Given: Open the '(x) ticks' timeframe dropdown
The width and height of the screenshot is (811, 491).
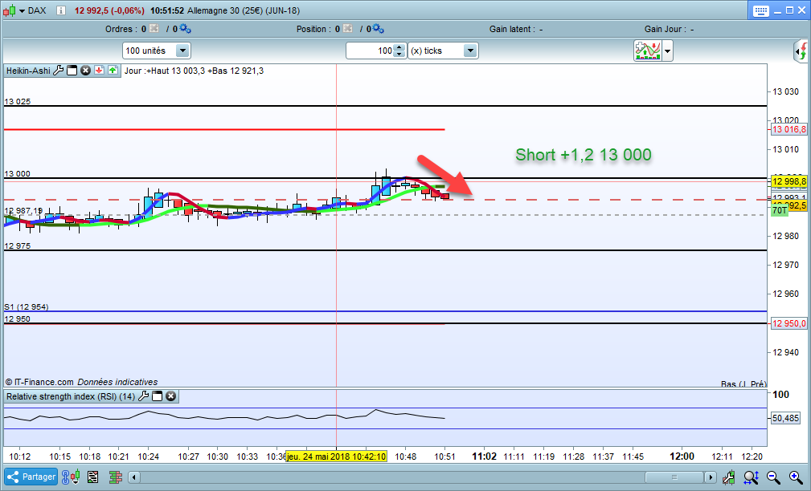Looking at the screenshot, I should 443,51.
